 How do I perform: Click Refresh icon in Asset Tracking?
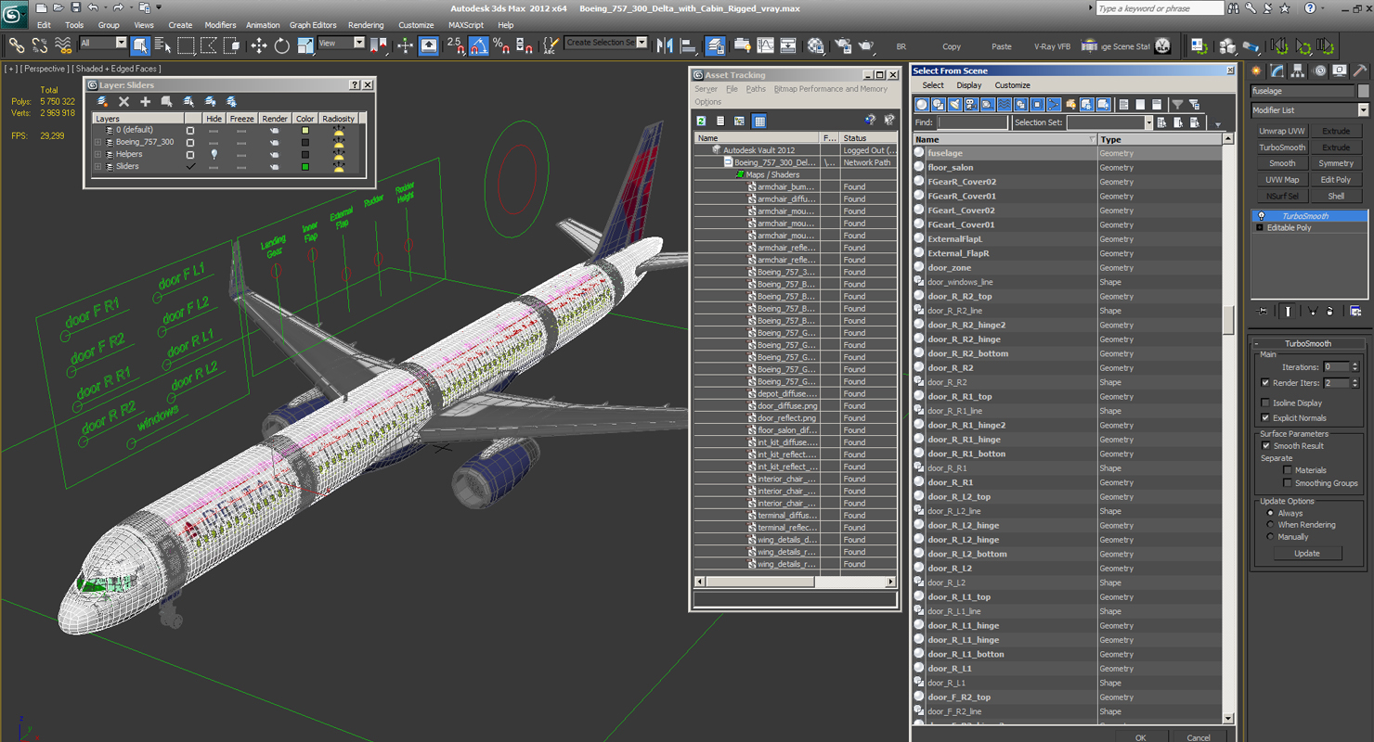click(x=701, y=121)
